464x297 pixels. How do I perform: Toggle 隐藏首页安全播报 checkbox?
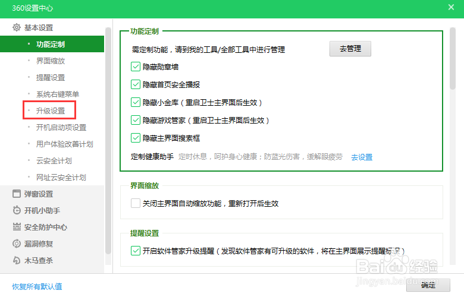136,84
